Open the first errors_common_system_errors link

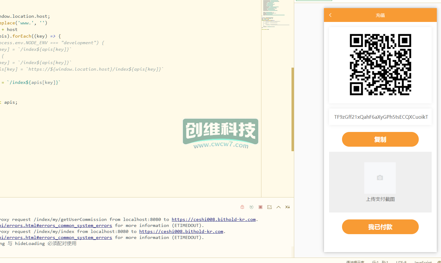[56, 225]
